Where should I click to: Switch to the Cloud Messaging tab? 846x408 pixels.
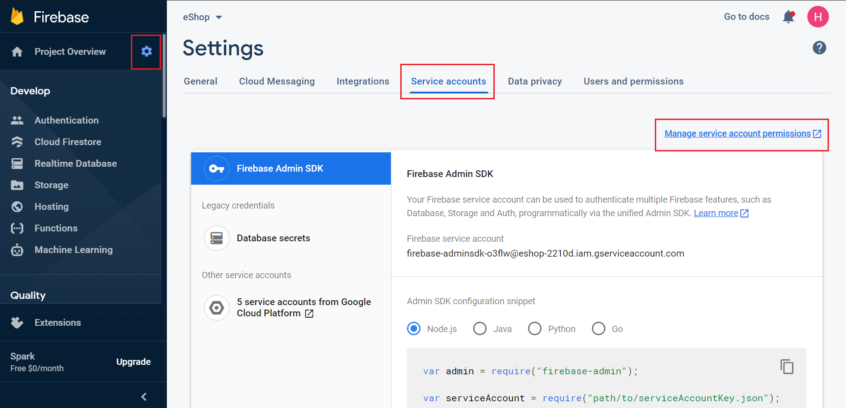277,81
